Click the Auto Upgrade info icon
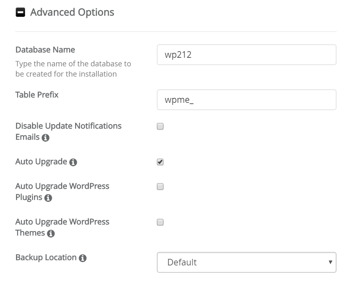The height and width of the screenshot is (290, 362). [73, 162]
